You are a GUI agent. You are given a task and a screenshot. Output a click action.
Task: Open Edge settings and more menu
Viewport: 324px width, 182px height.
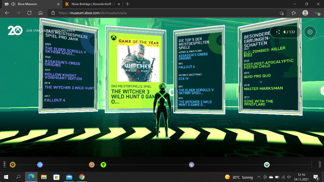point(317,13)
